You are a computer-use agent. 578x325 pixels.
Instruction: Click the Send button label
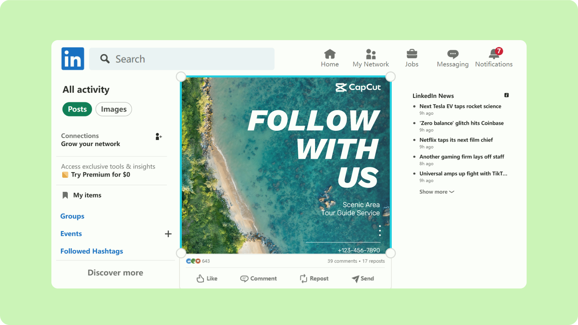coord(367,278)
